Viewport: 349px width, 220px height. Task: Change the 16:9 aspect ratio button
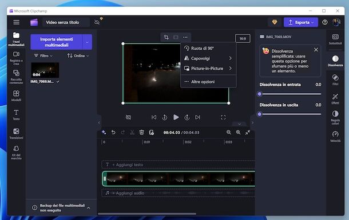point(243,38)
